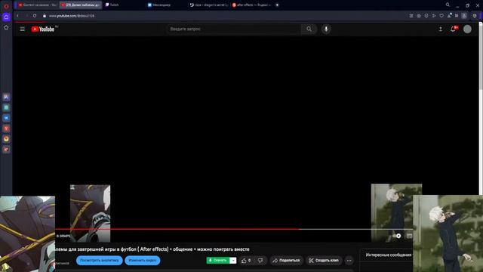Screen dimensions: 483x272
Task: Dislike the video with thumbs down
Action: click(260, 261)
